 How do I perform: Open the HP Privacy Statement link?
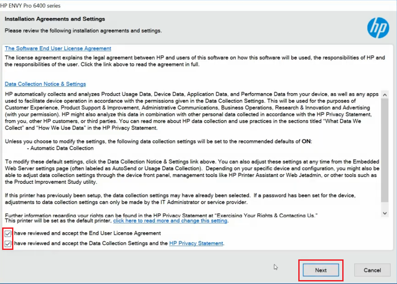[196, 243]
